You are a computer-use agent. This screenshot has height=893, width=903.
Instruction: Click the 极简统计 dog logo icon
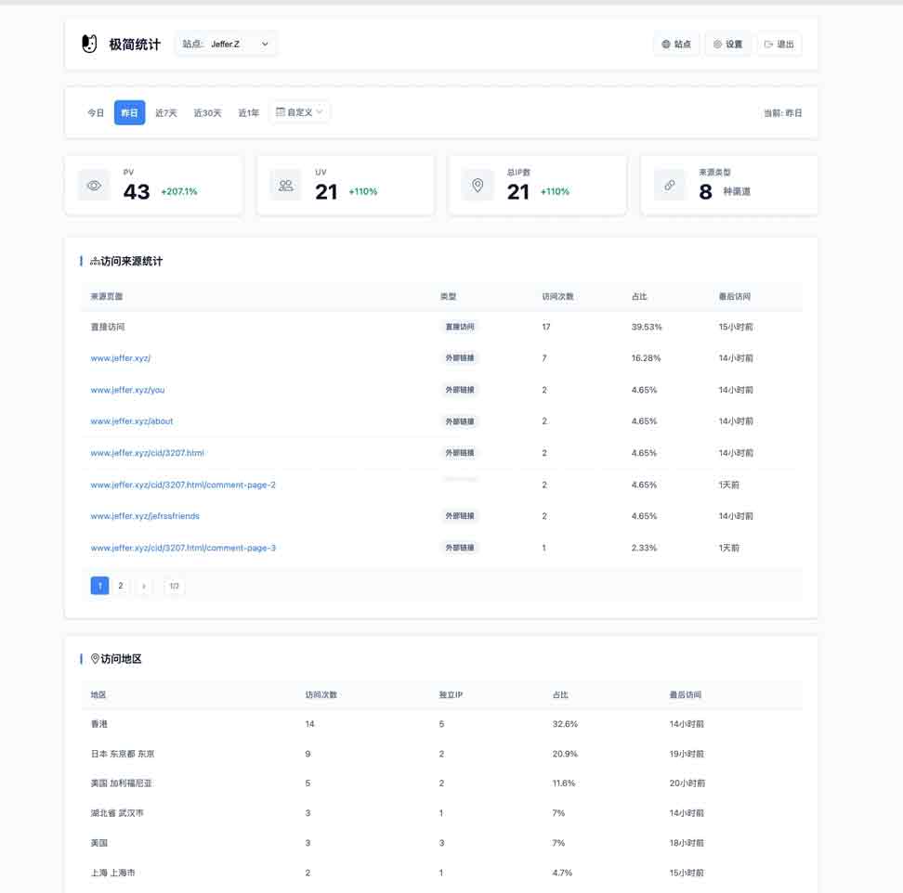point(89,44)
